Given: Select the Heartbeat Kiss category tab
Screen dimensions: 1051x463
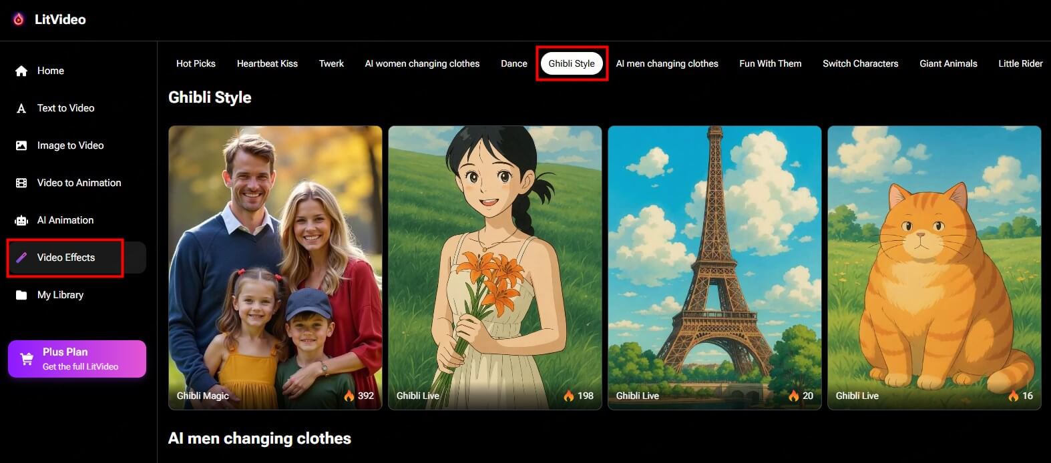Looking at the screenshot, I should (267, 63).
